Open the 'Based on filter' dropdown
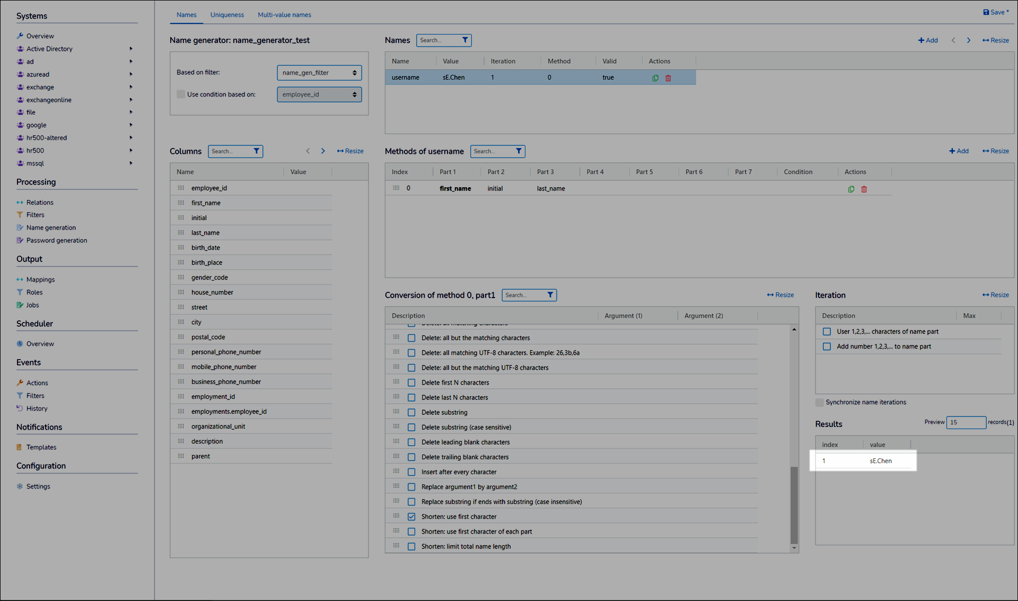 [319, 73]
